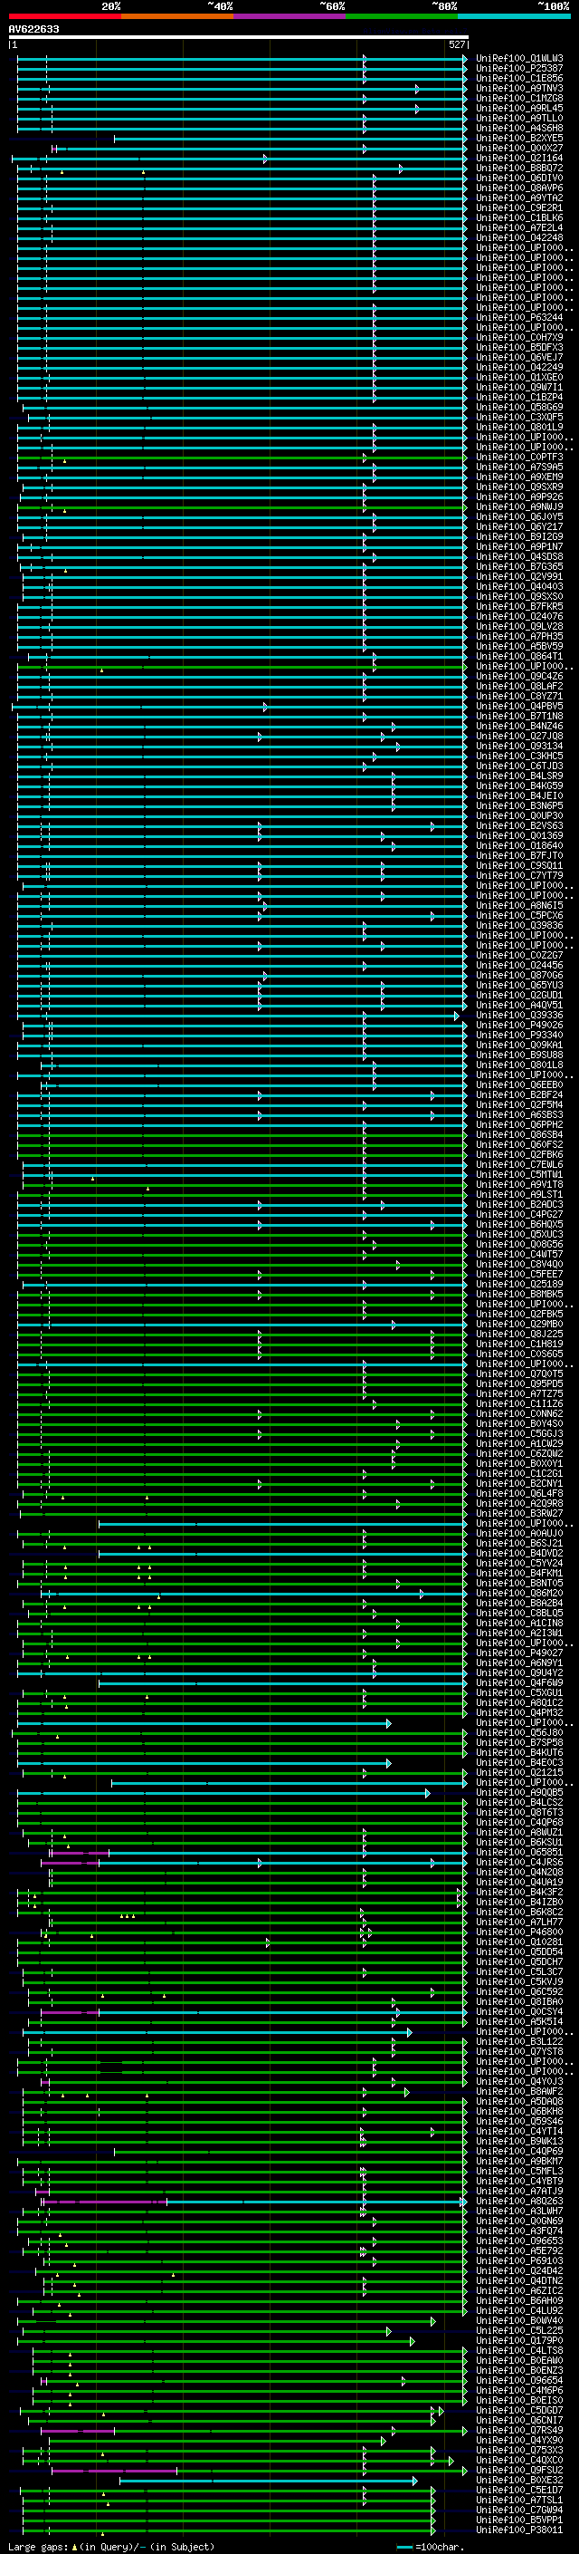Open UniRef100_A7E2L4 entry
Viewport: 579px width, 2554px height.
(519, 227)
